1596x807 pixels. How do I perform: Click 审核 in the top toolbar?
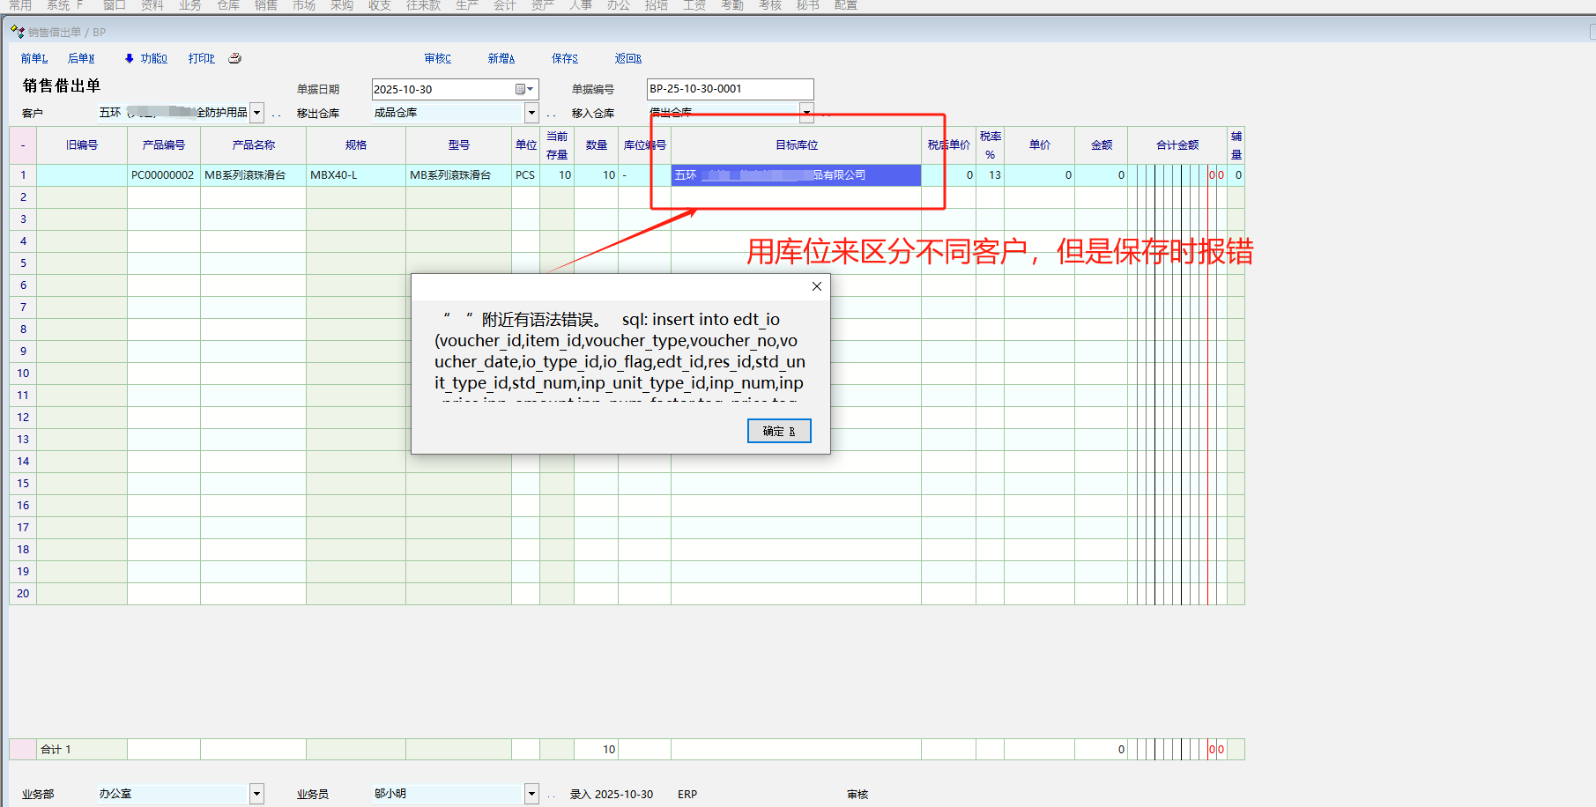pyautogui.click(x=437, y=58)
